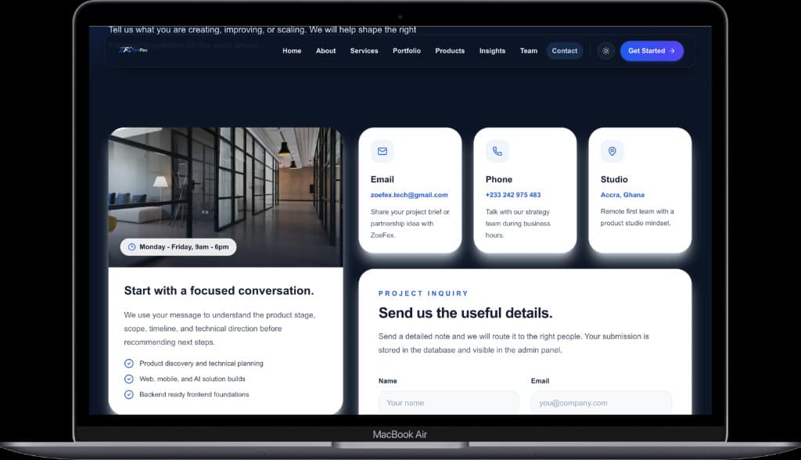The width and height of the screenshot is (801, 460).
Task: Click the Studio card title
Action: [614, 179]
